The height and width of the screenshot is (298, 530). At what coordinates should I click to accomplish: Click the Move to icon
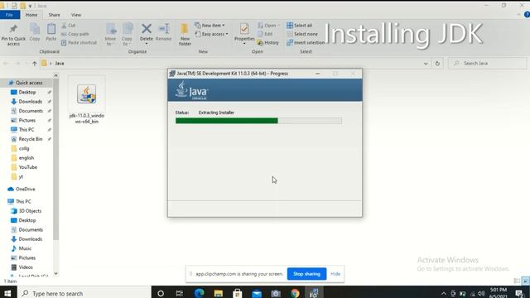pyautogui.click(x=110, y=30)
